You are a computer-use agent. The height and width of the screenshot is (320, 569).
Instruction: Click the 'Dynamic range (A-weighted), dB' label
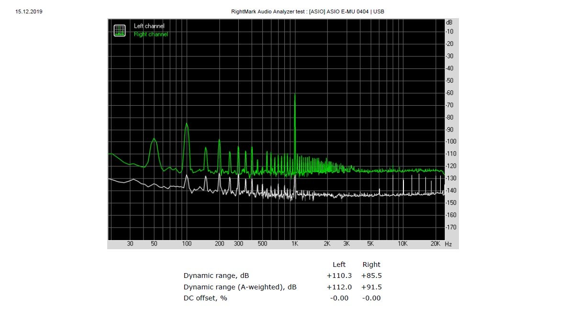point(240,287)
